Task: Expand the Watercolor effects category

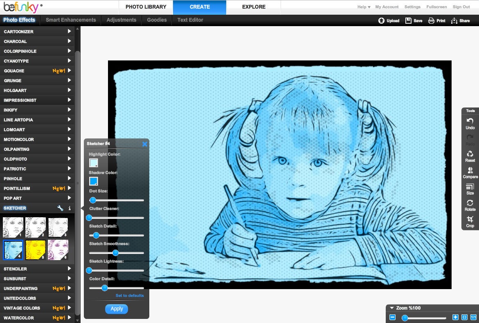Action: (x=37, y=318)
